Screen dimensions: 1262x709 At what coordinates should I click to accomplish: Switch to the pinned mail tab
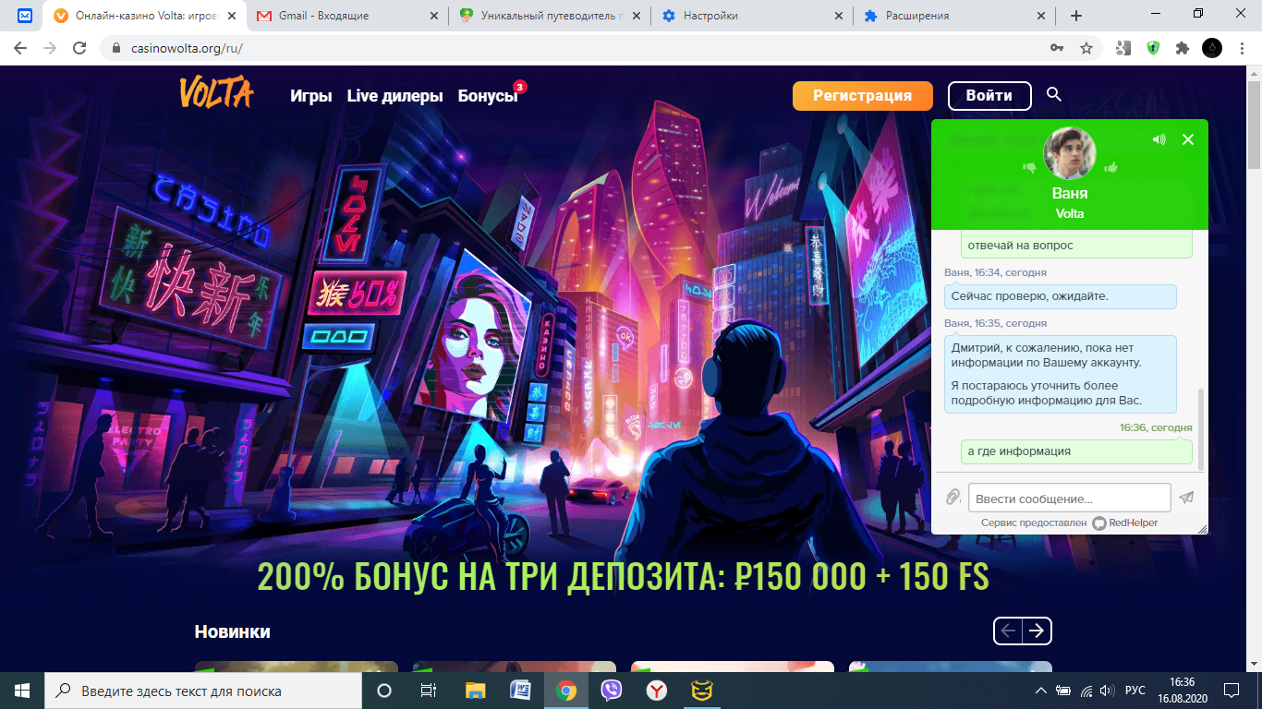25,16
